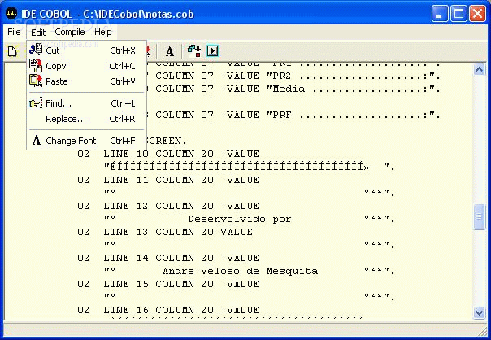491x340 pixels.
Task: Click the Compile program toolbar icon
Action: tap(194, 51)
